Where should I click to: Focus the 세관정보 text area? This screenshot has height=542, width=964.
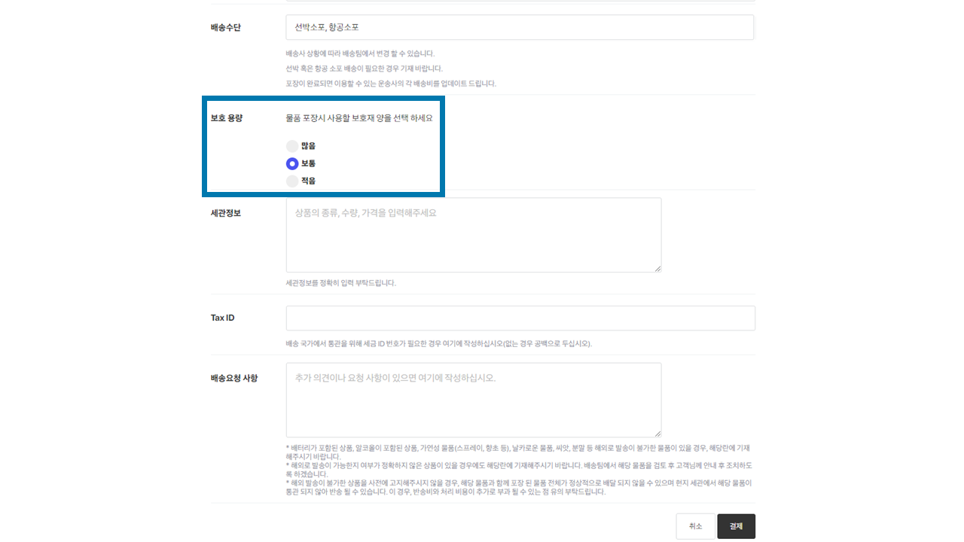473,235
